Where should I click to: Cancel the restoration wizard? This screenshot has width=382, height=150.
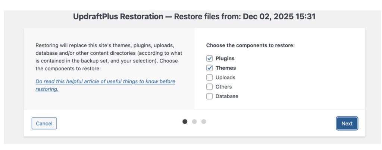[44, 123]
